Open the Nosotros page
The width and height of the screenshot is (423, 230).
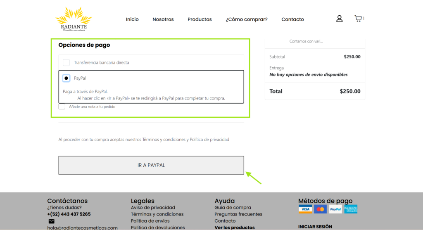point(163,19)
